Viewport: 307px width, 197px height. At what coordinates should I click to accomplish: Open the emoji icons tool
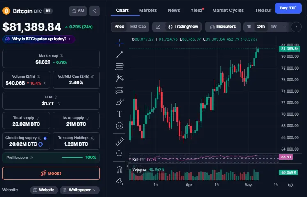119,126
